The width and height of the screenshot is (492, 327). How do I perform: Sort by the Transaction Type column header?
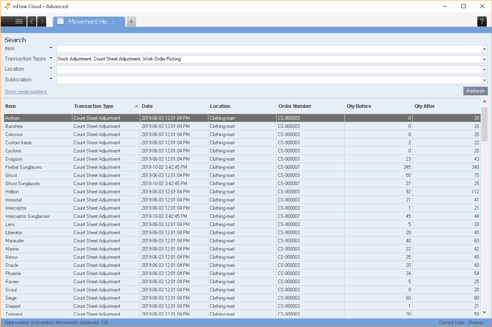[94, 106]
